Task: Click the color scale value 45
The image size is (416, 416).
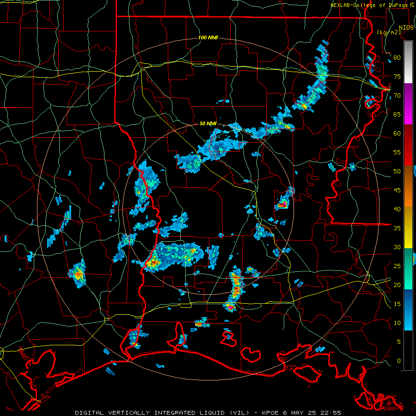Action: click(x=397, y=190)
